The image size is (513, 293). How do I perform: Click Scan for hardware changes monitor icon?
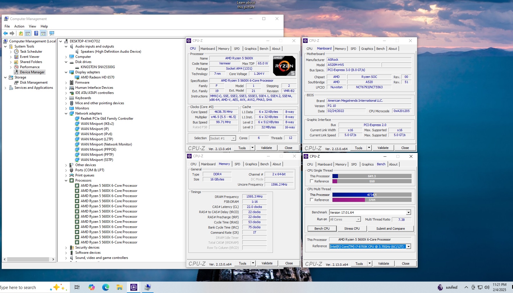pyautogui.click(x=52, y=33)
